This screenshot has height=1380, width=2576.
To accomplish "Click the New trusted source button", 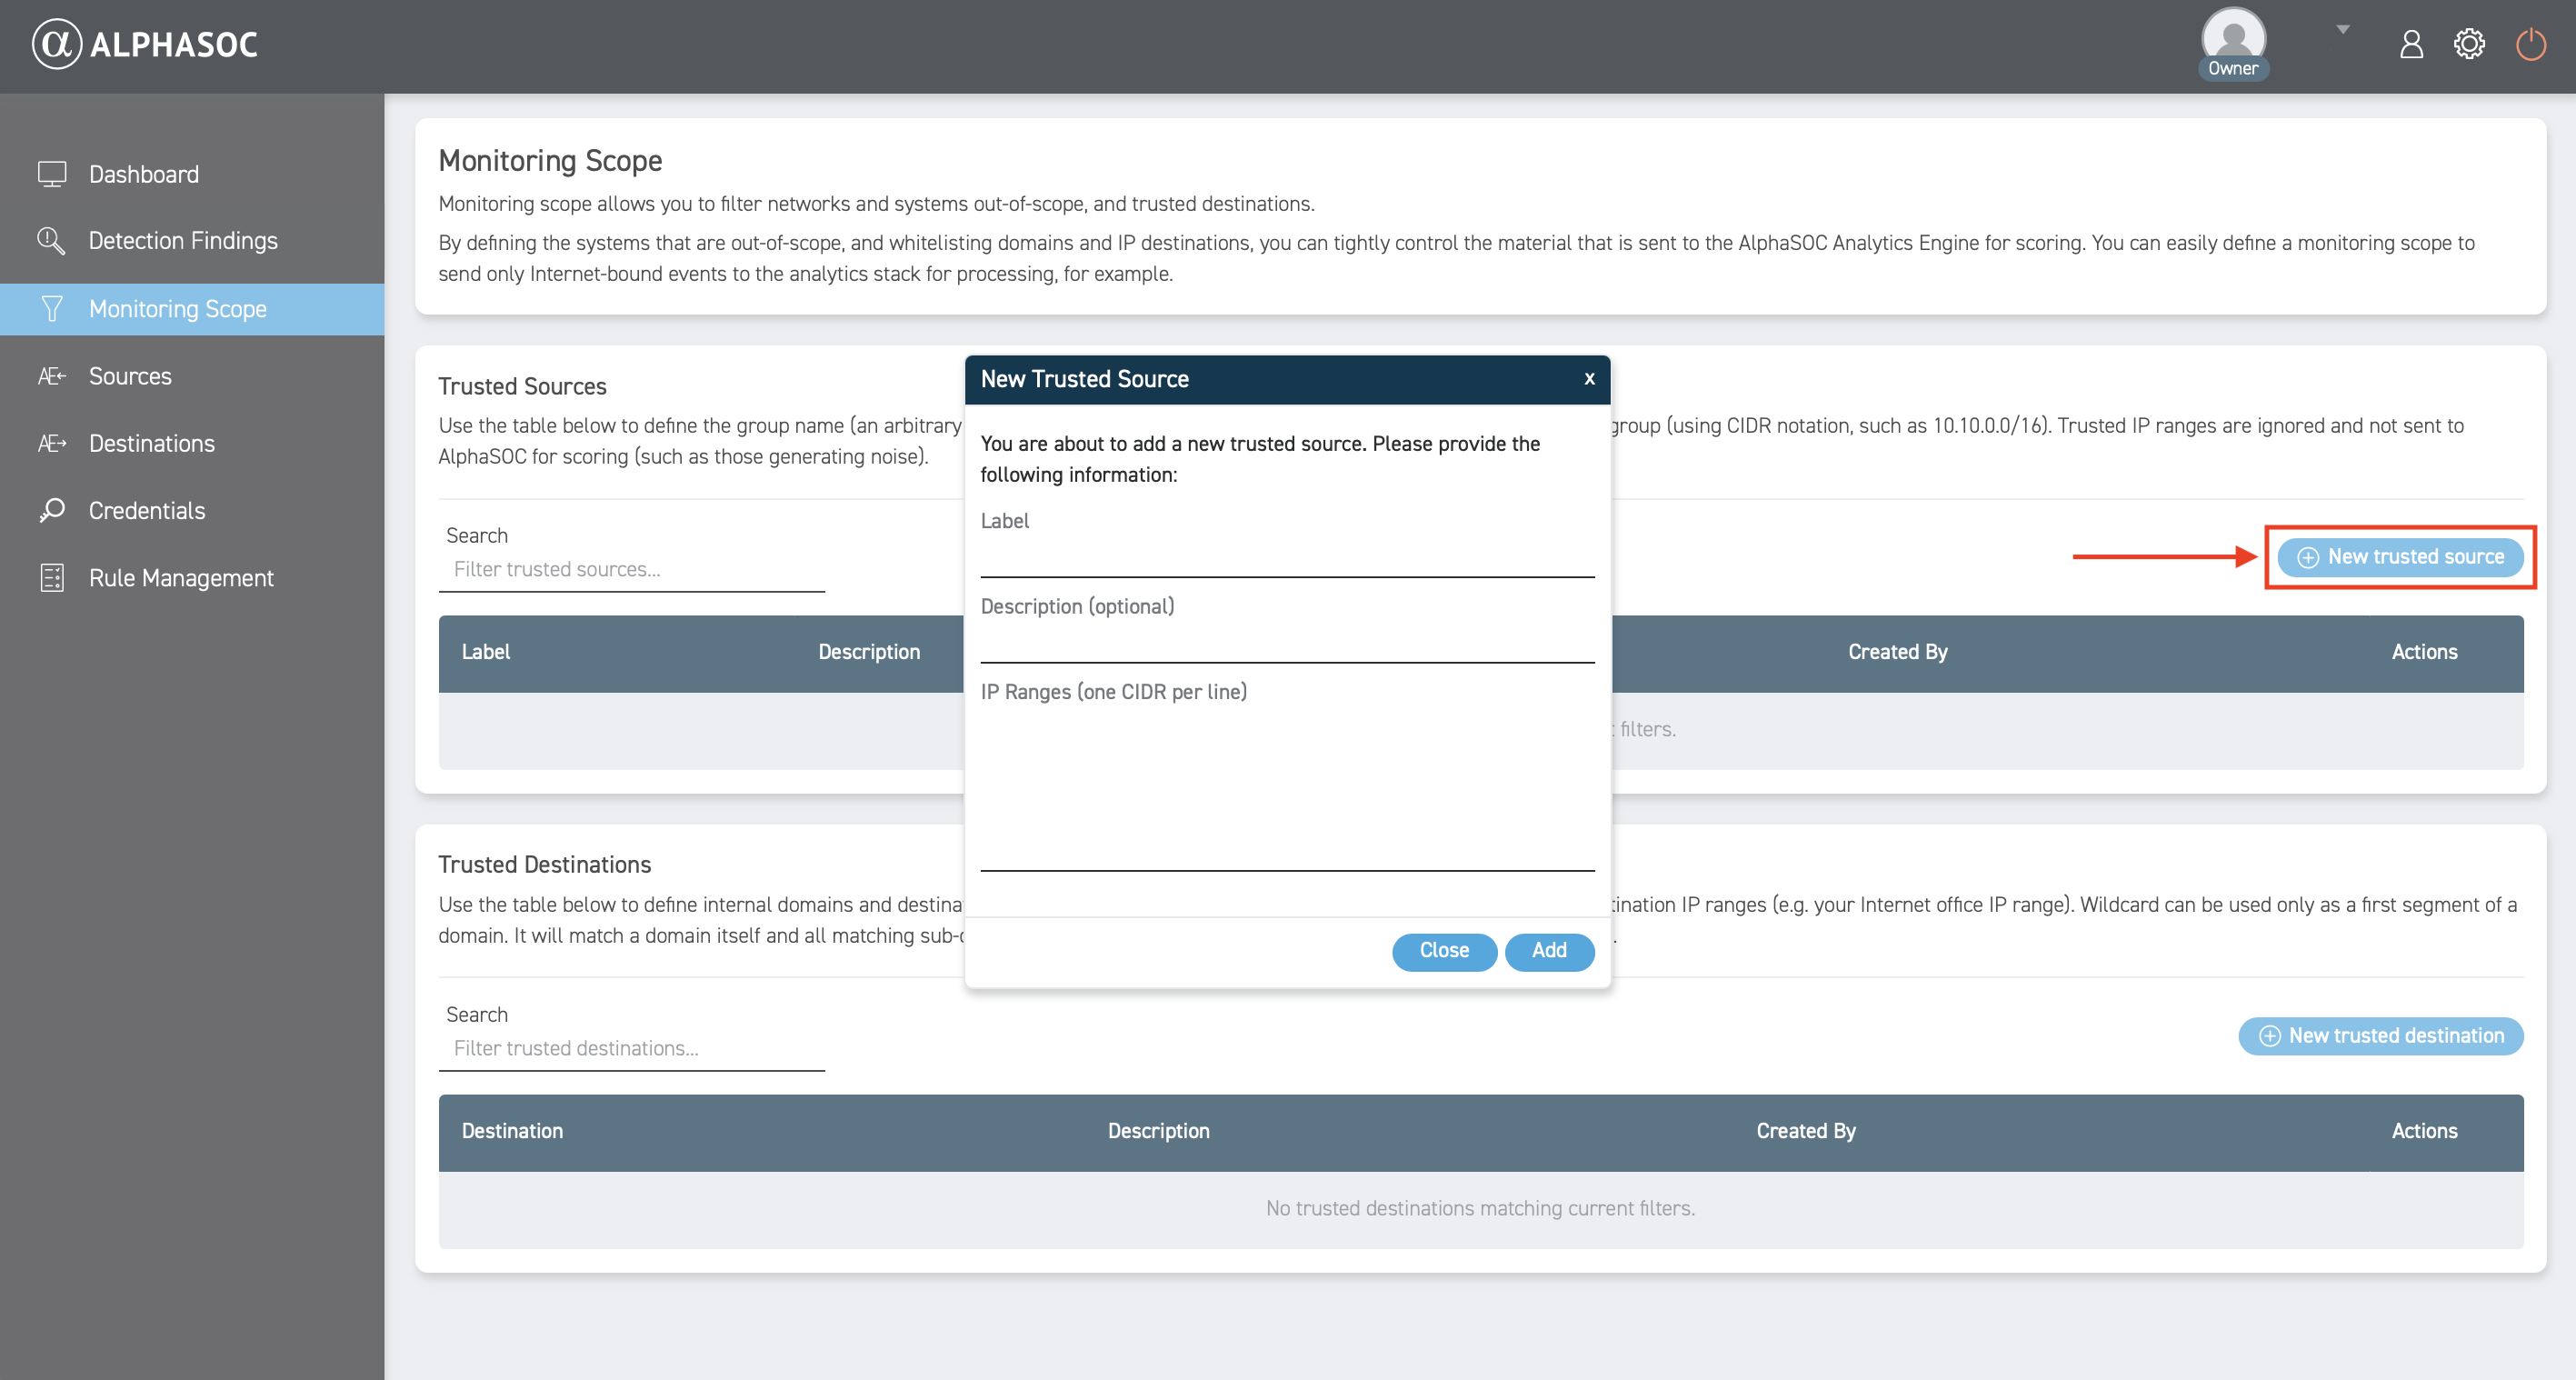I will tap(2399, 557).
